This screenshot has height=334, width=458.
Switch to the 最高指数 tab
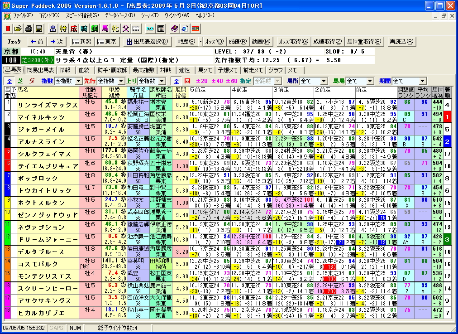coord(144,70)
